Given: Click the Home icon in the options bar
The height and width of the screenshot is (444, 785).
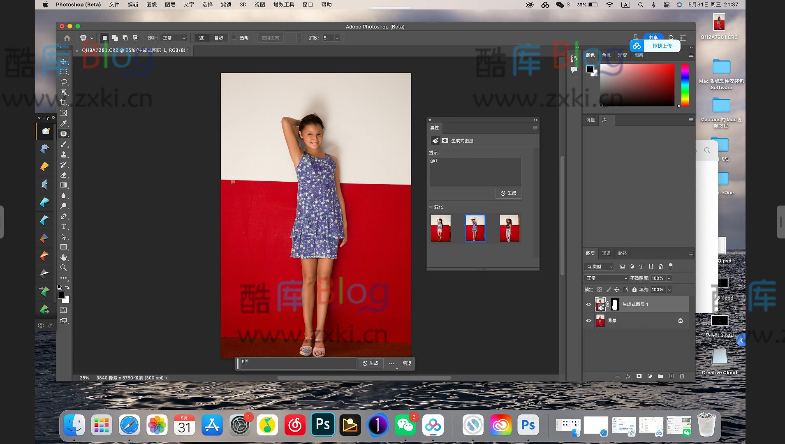Looking at the screenshot, I should (66, 37).
